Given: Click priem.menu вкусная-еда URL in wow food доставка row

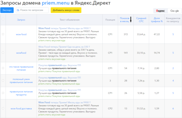Looking at the screenshot, I should (52, 115).
